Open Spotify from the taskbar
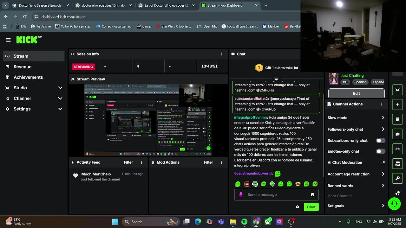Screen dimensions: 406x228 point(244,222)
